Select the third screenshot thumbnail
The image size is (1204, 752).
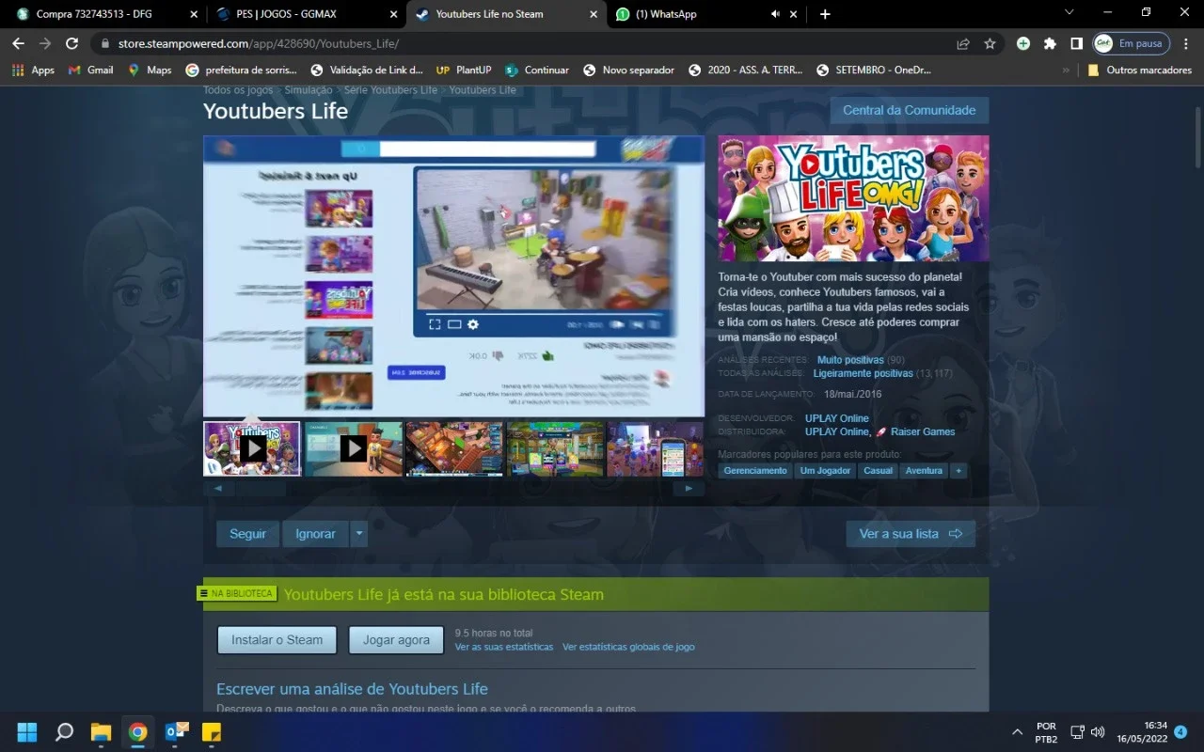click(455, 448)
